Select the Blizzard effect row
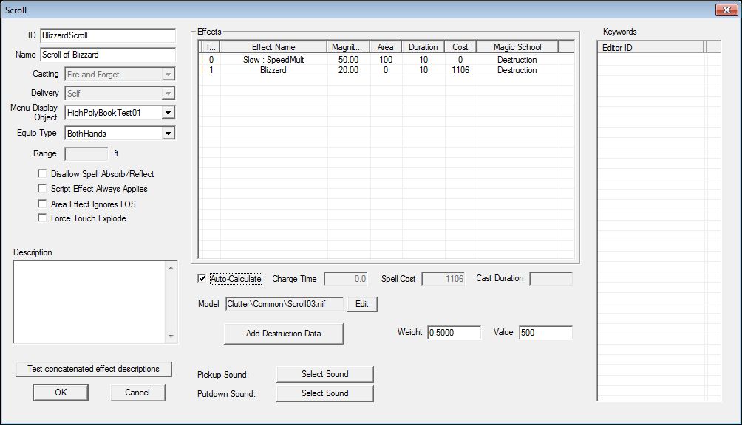Viewport: 742px width, 425px height. (x=387, y=70)
